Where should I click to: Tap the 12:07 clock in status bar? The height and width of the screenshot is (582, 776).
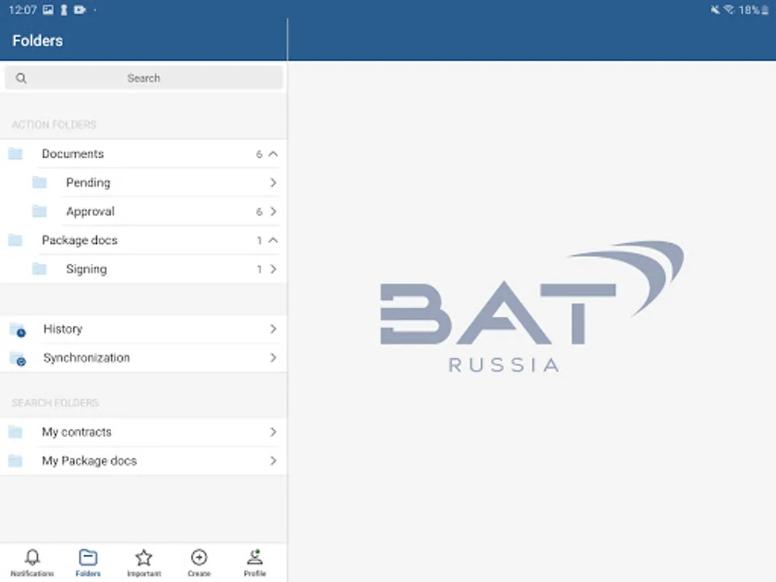click(x=22, y=10)
